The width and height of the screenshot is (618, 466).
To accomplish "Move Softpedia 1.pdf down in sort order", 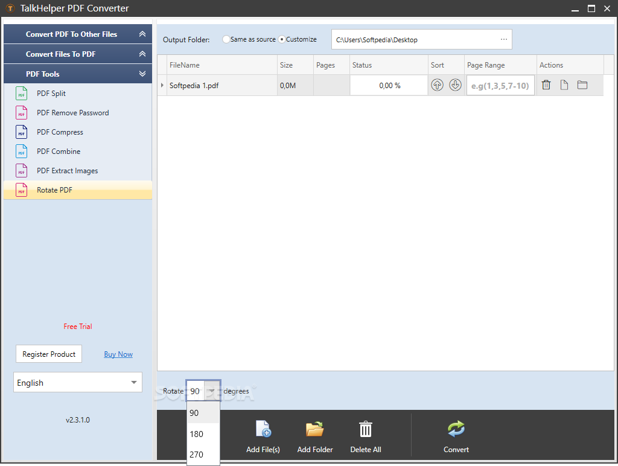I will [455, 85].
